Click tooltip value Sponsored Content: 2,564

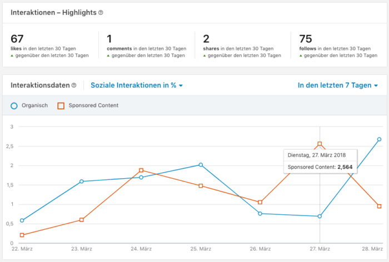point(320,167)
